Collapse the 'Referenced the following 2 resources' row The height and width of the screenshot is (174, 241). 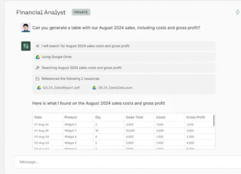[124, 79]
